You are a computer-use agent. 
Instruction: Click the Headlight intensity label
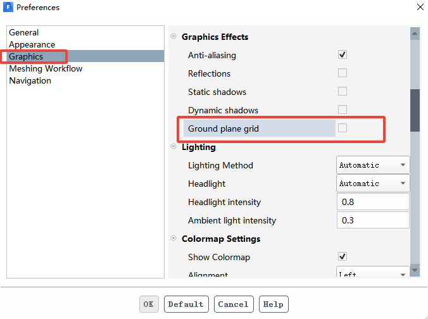click(x=224, y=202)
